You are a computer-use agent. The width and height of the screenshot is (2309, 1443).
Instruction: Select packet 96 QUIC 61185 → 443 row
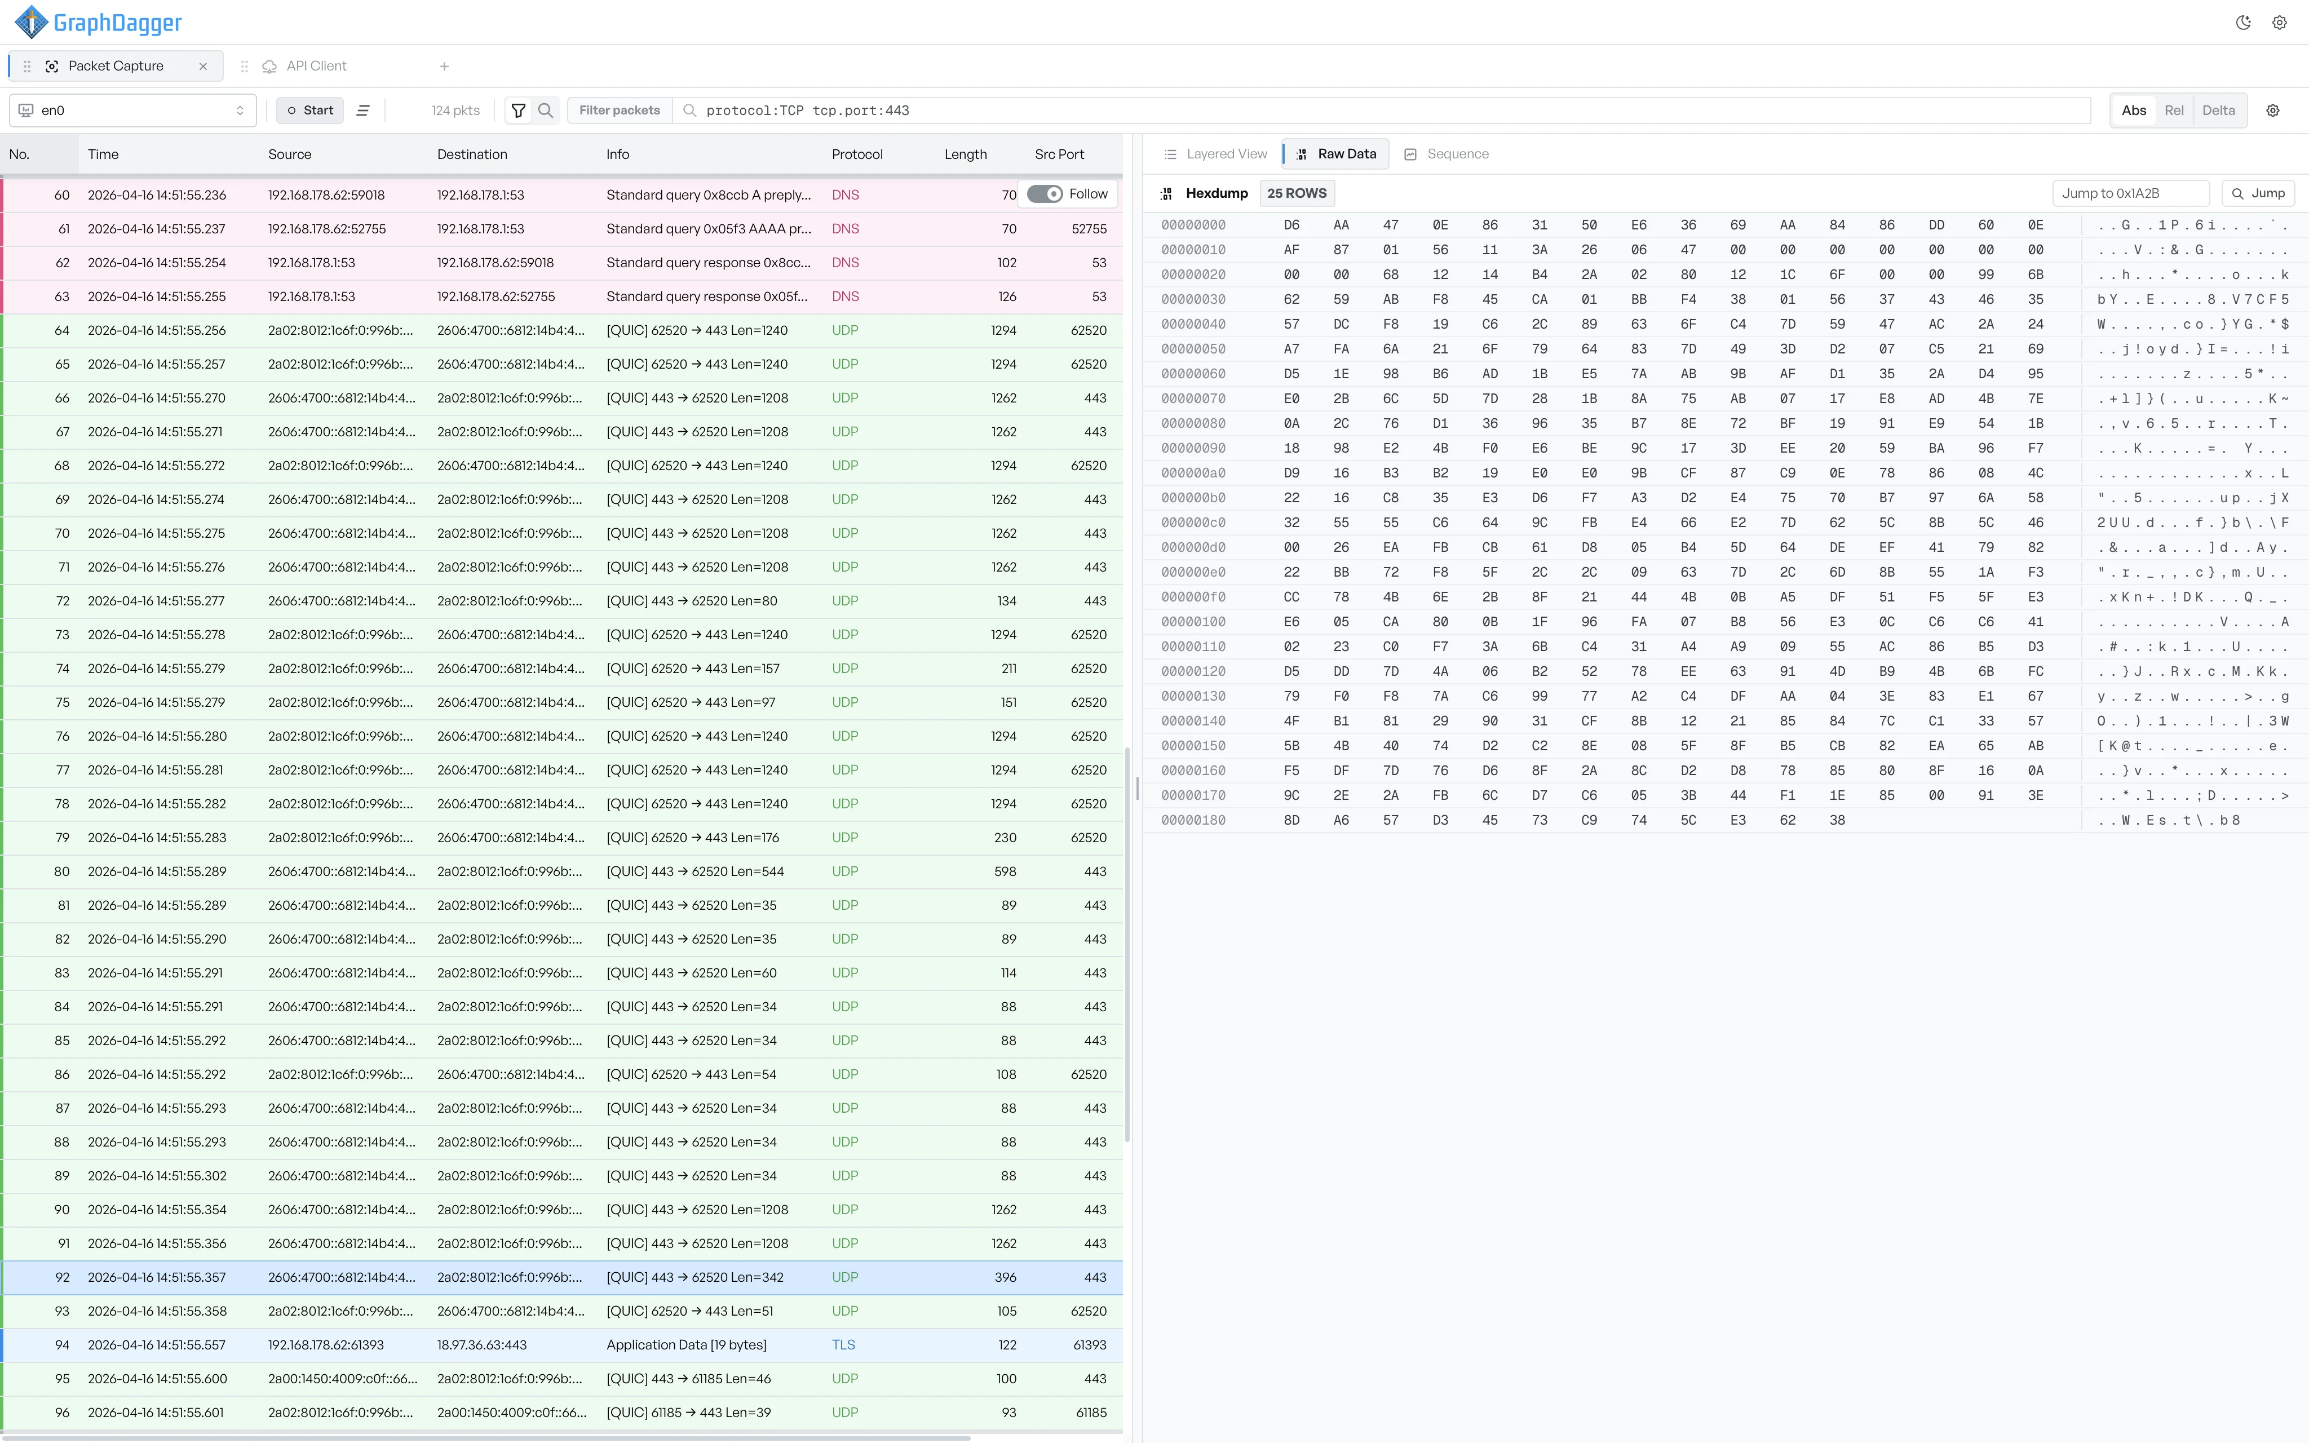tap(561, 1413)
